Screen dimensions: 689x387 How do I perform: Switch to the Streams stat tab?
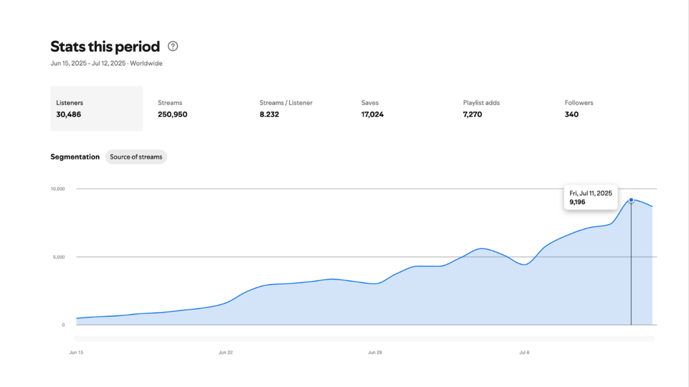tap(198, 108)
